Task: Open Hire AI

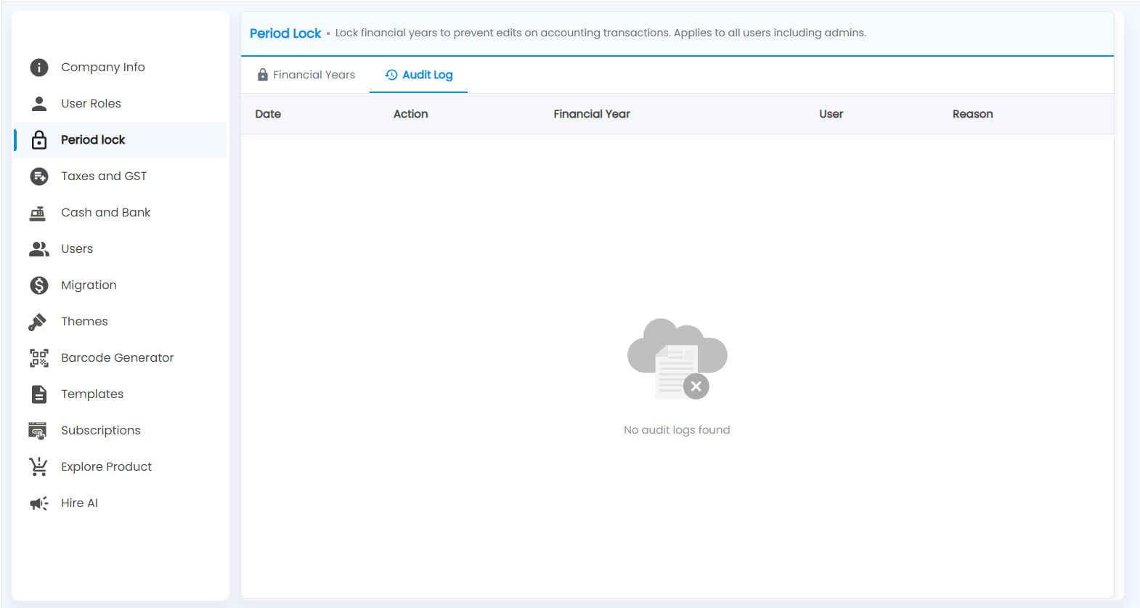Action: (x=121, y=503)
